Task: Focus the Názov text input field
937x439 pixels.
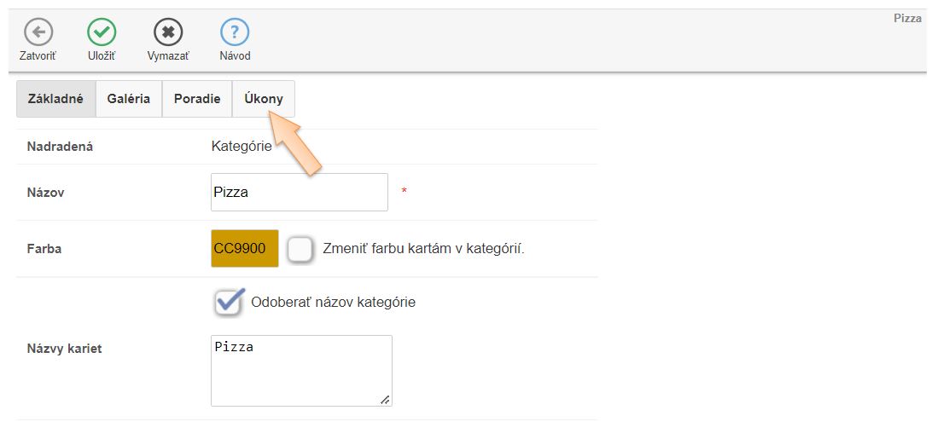Action: [299, 193]
